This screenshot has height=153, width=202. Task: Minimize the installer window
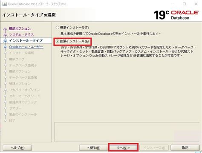(173, 4)
